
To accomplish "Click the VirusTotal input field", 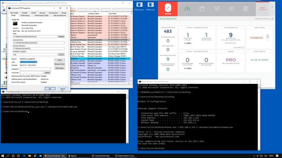I will click(31, 73).
